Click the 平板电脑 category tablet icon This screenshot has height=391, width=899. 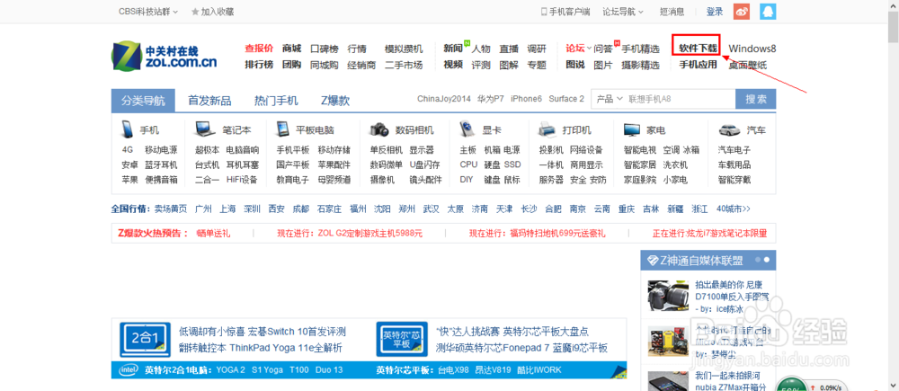pyautogui.click(x=282, y=129)
